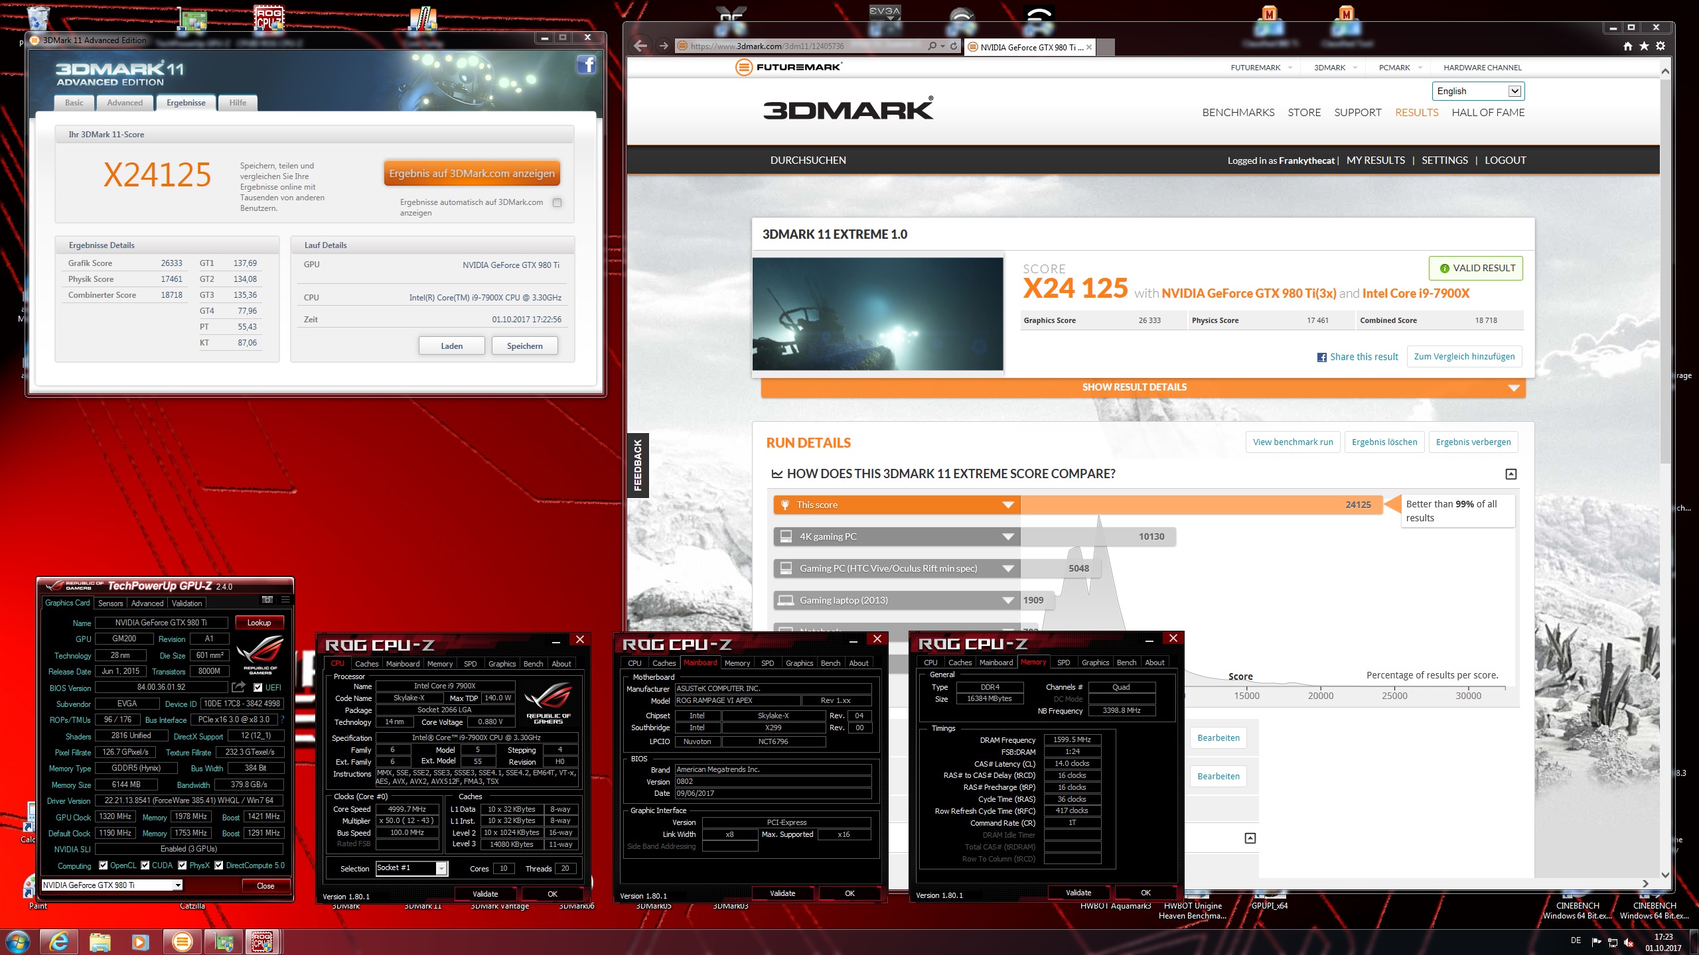This screenshot has height=955, width=1699.
Task: Open browser favorites star icon
Action: pos(1644,46)
